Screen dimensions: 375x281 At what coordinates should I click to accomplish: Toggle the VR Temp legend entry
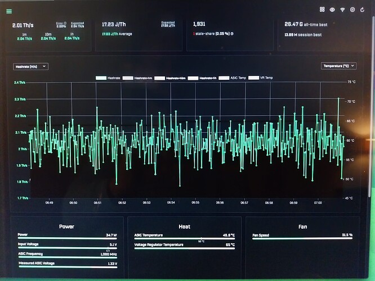261,78
